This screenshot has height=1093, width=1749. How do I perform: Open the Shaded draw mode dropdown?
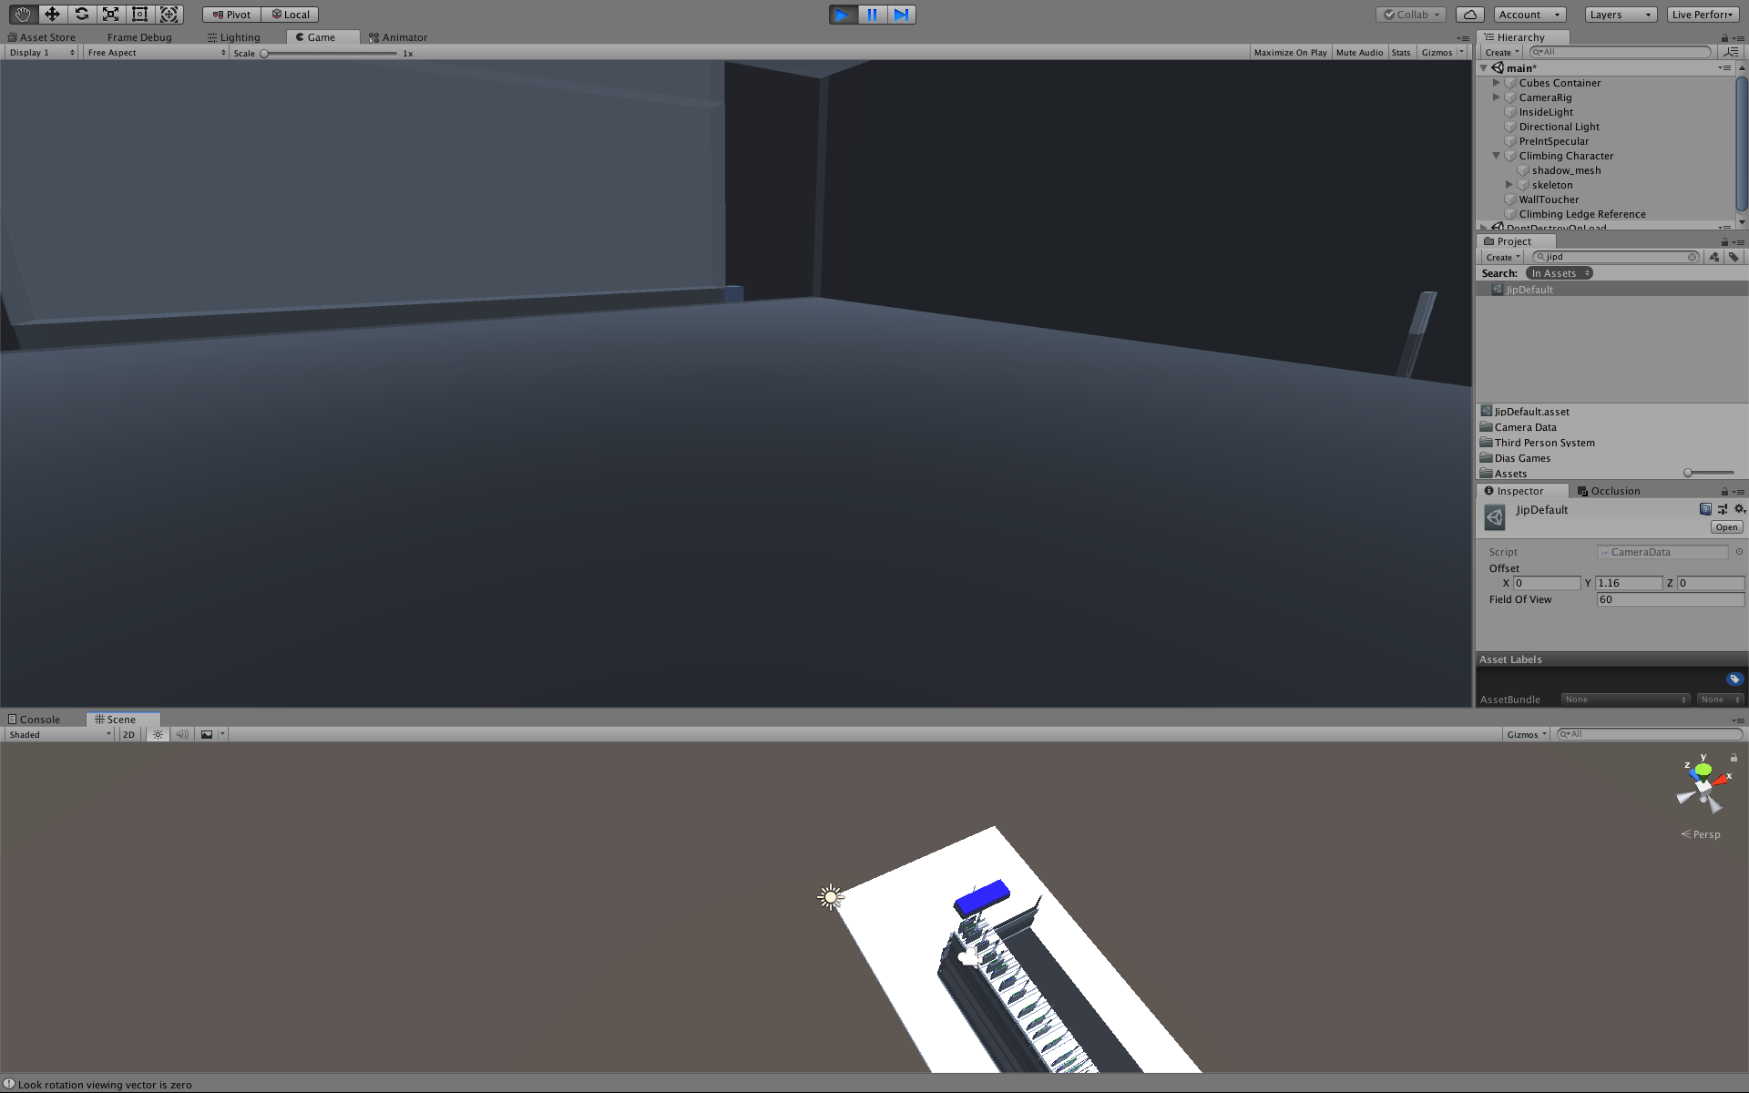click(59, 734)
